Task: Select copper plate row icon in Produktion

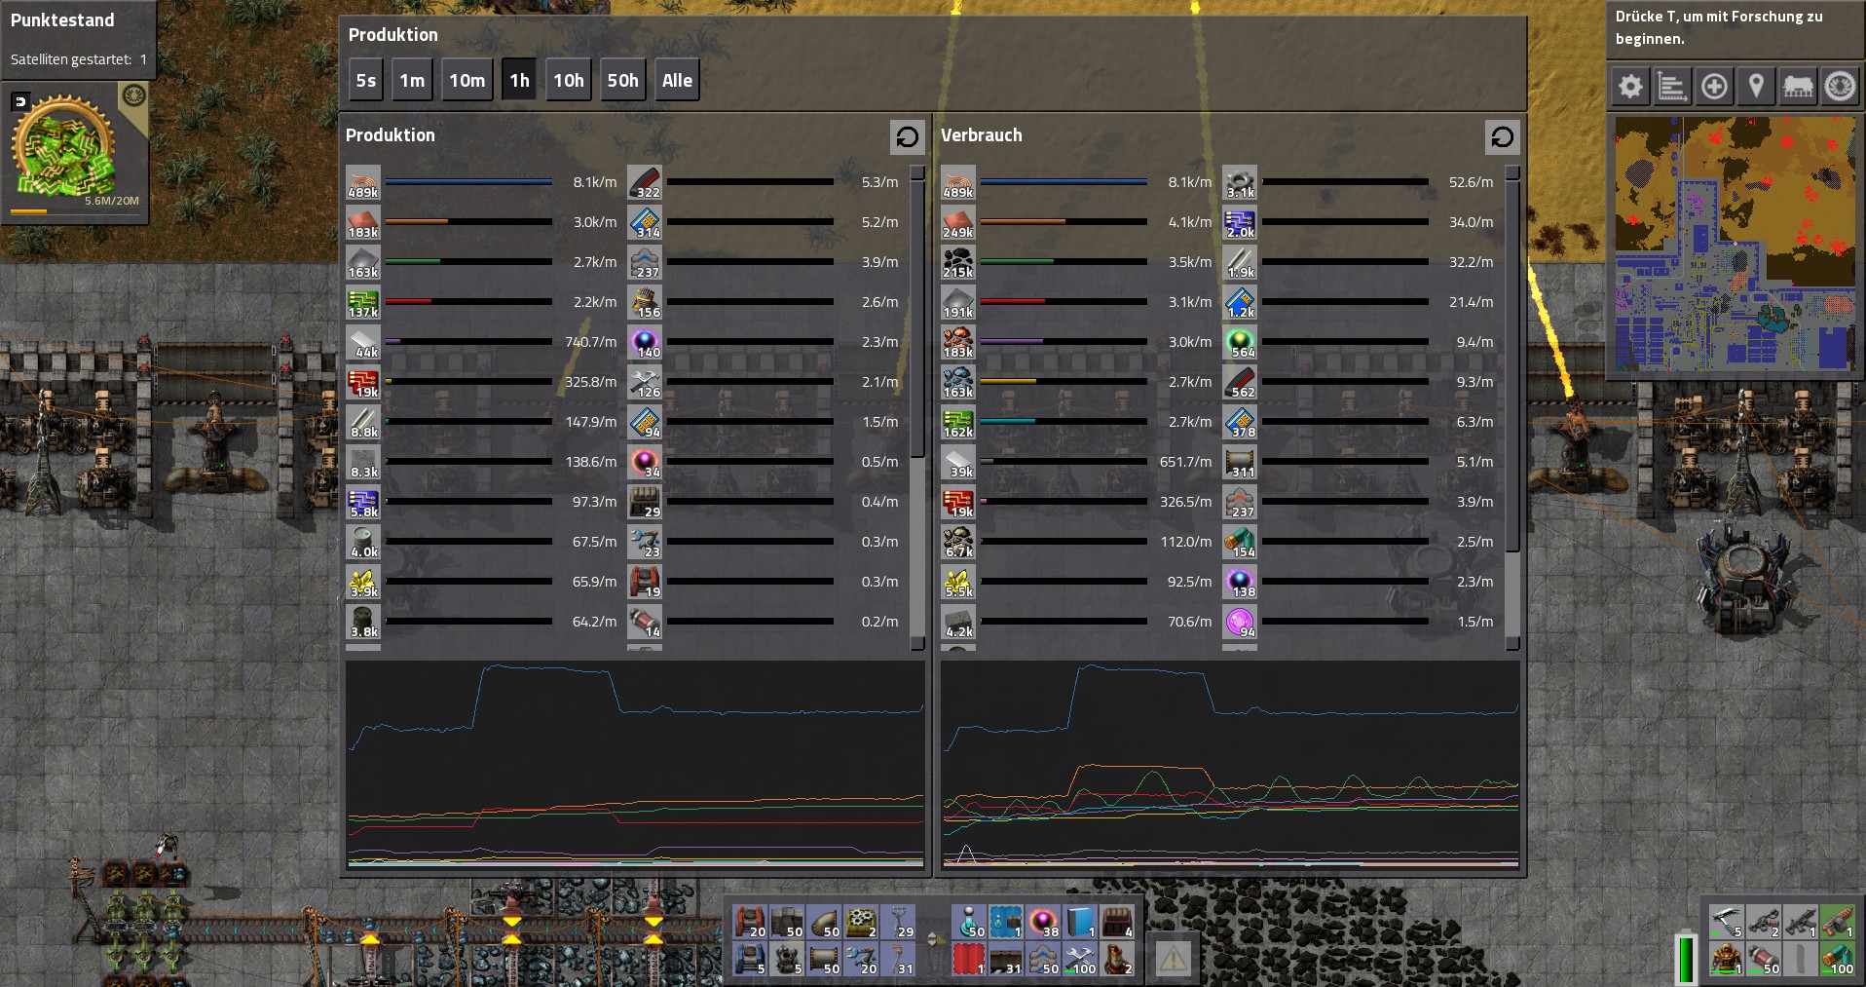Action: pos(363,222)
